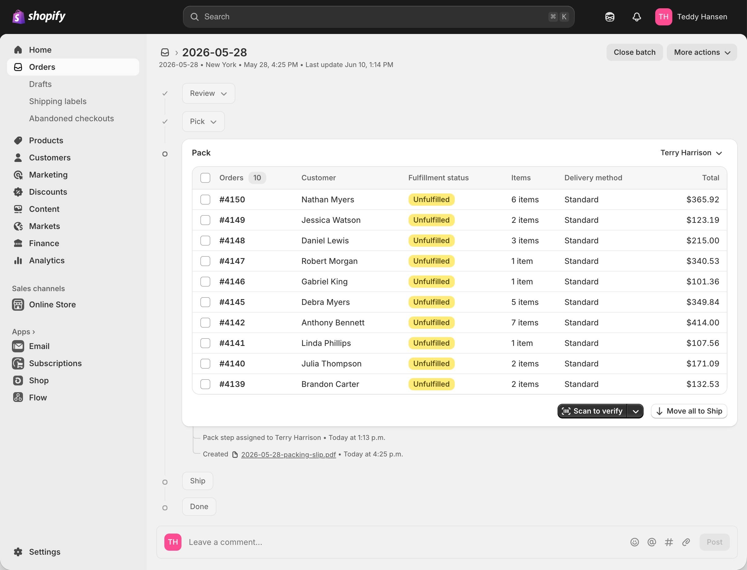The image size is (747, 570).
Task: Click the Products tag icon
Action: 18,141
